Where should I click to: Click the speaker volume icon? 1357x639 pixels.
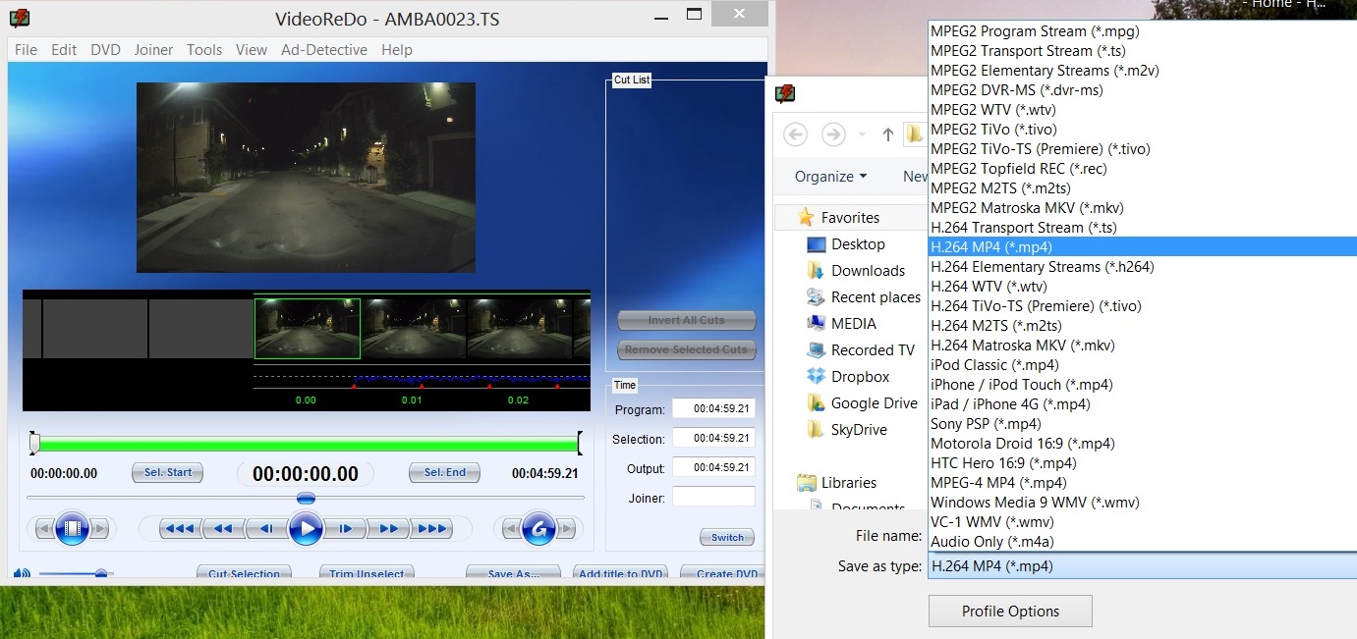click(x=21, y=574)
